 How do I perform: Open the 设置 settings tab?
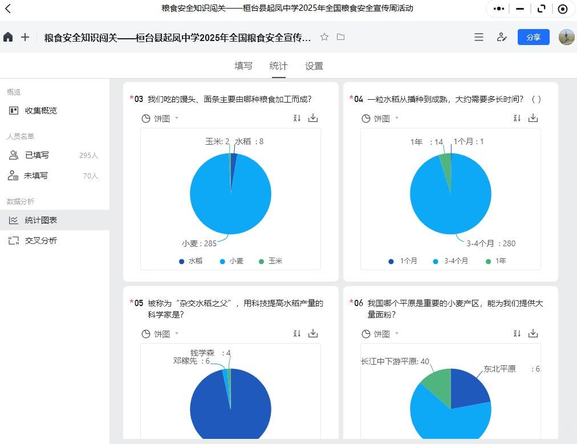point(314,66)
